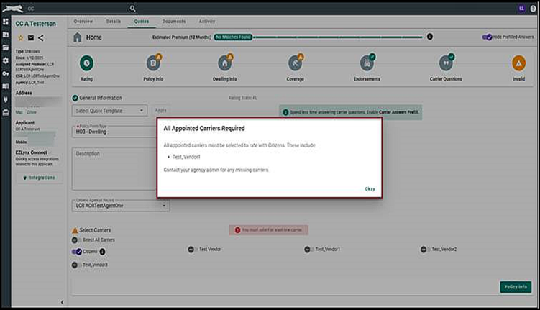Screen dimensions: 540x310
Task: Click the Policy Info button
Action: [516, 287]
